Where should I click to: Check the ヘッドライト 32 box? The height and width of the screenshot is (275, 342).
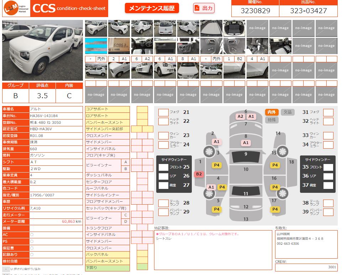pyautogui.click(x=328, y=121)
